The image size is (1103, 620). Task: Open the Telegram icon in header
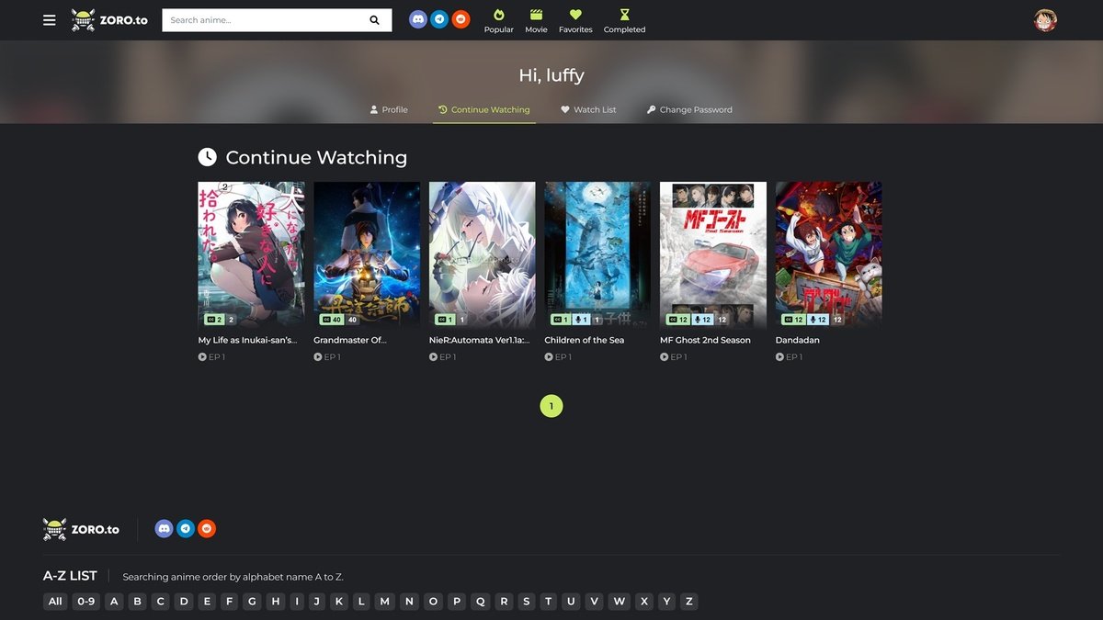click(x=439, y=19)
